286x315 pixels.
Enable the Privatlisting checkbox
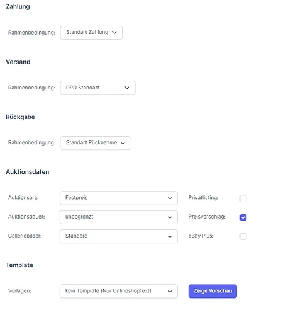(x=243, y=198)
